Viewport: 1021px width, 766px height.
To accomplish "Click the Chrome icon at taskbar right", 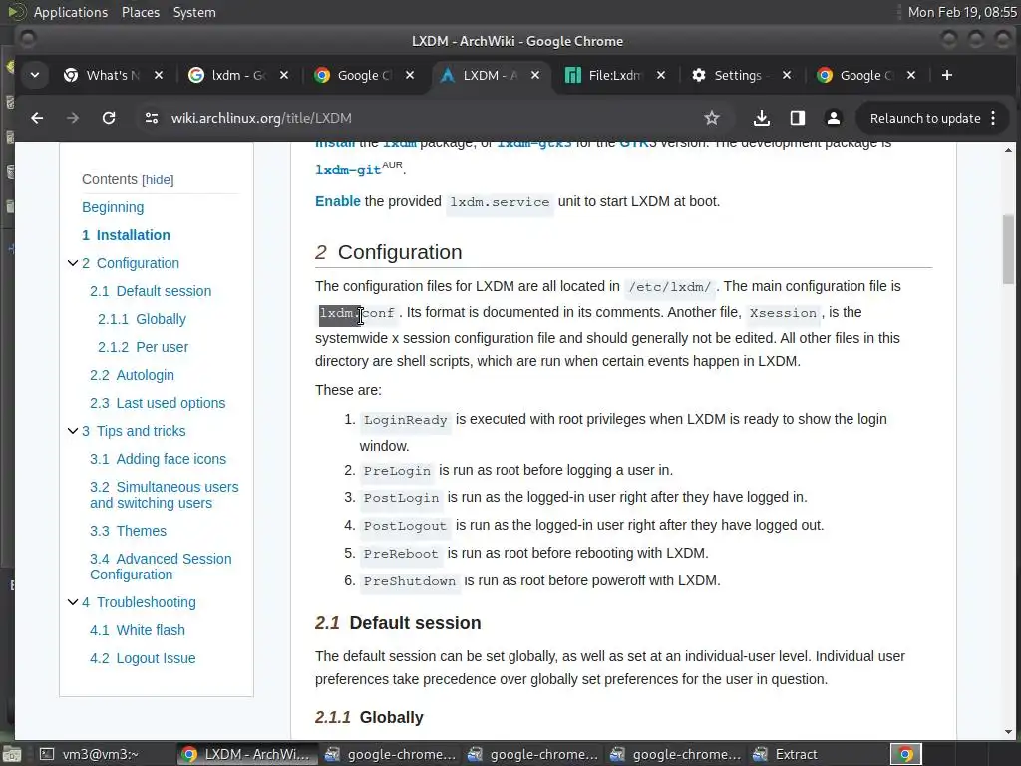I will click(x=905, y=754).
